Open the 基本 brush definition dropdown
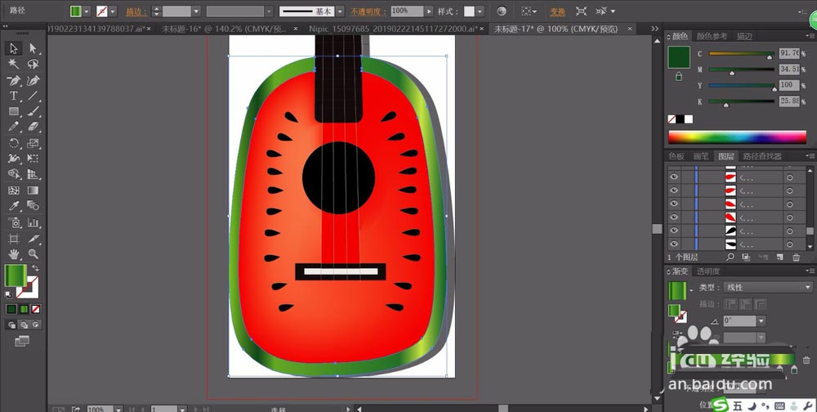Viewport: 817px width, 412px height. (x=340, y=11)
